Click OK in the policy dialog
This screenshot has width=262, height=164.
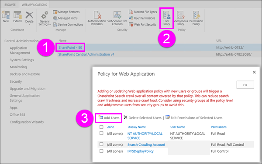click(x=245, y=85)
